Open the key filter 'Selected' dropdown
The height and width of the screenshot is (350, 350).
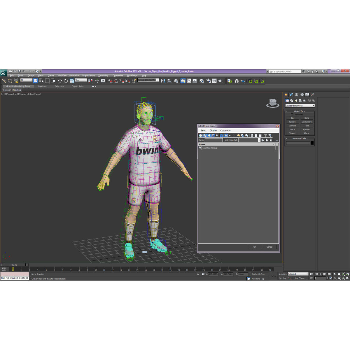pyautogui.click(x=298, y=274)
